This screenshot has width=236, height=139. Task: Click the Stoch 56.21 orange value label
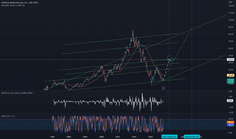(x=231, y=122)
